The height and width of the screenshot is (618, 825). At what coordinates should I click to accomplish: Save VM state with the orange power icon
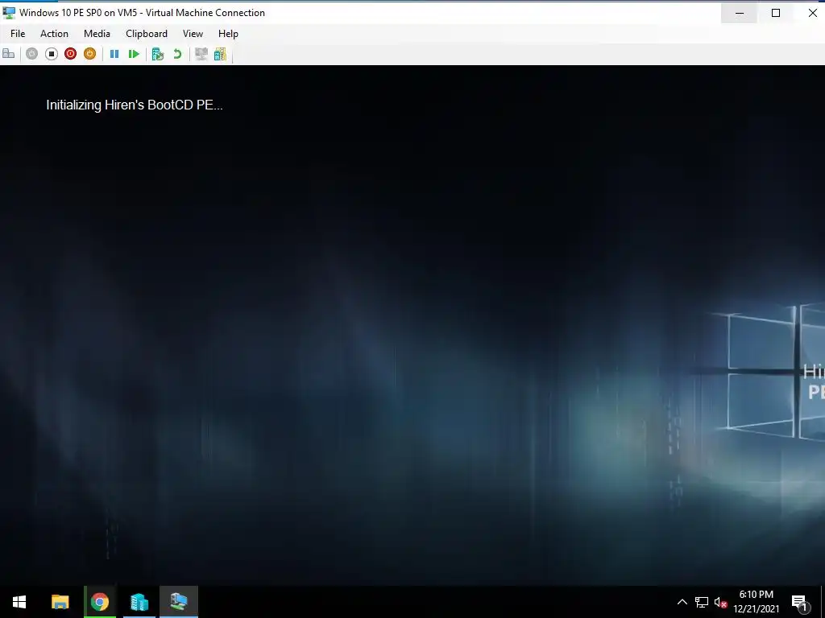point(90,54)
